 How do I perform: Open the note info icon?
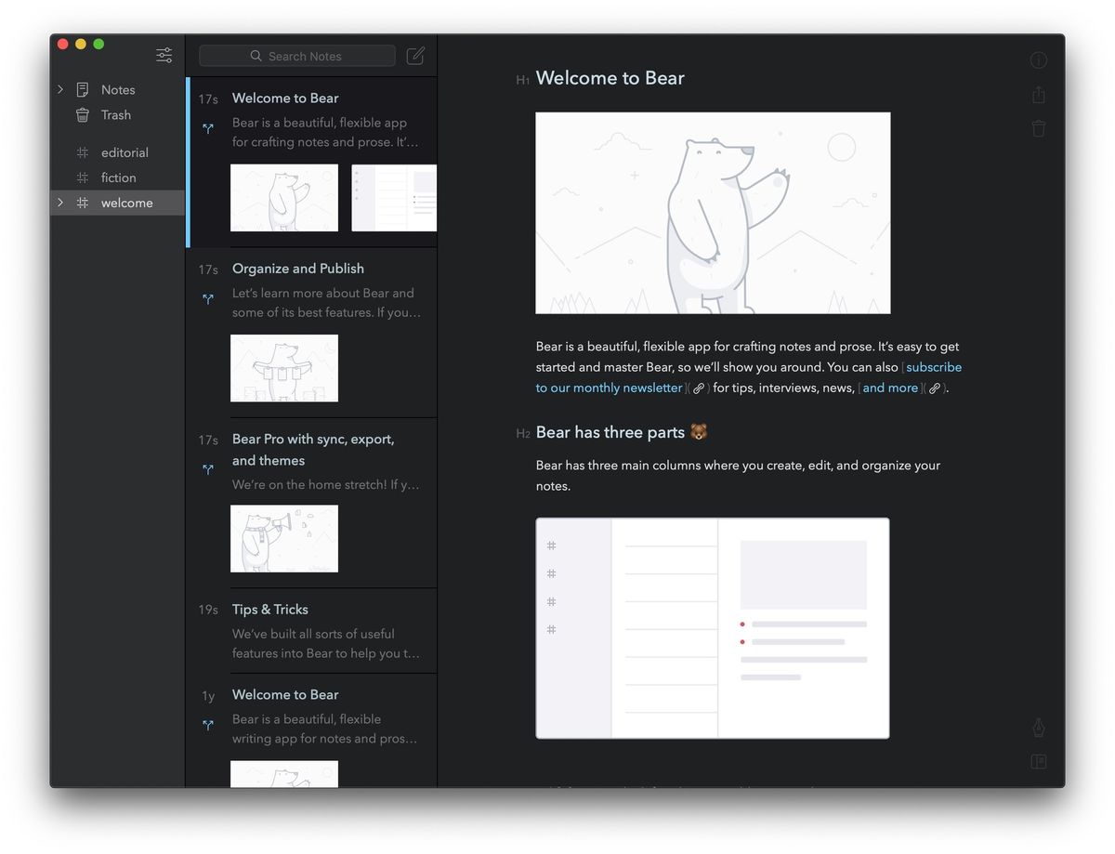(x=1039, y=60)
